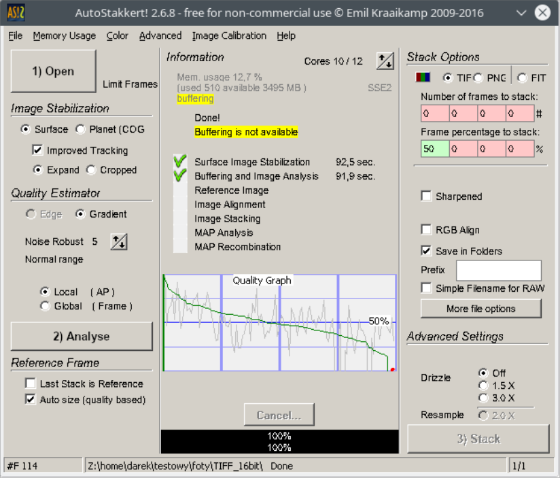Click the 2) Analyse button
Viewport: 560px width, 478px height.
point(82,336)
